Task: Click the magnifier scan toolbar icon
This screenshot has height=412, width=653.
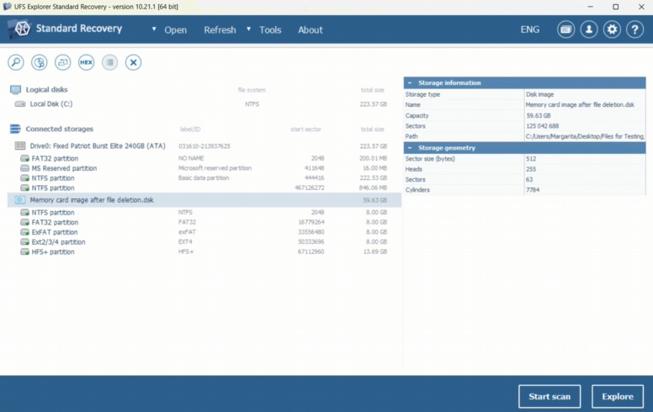Action: pyautogui.click(x=16, y=62)
